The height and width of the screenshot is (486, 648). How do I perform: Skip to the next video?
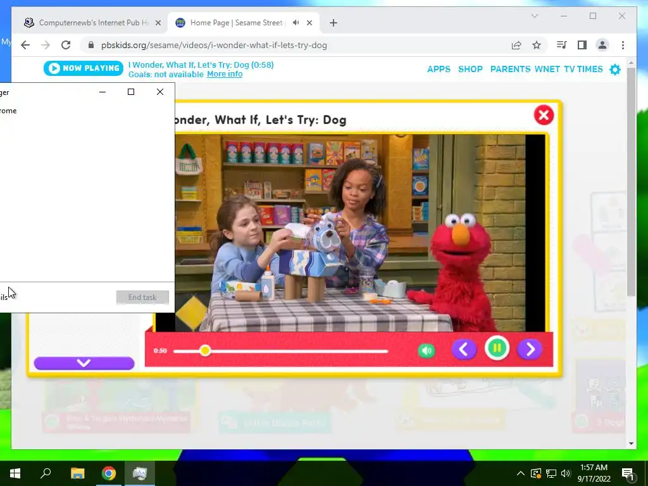(x=530, y=349)
